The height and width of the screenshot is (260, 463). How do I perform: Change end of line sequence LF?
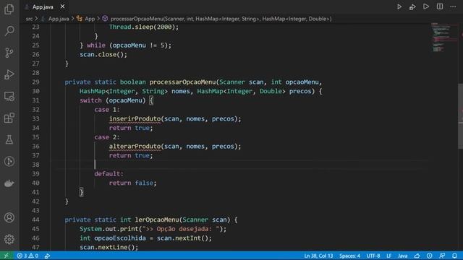point(389,256)
